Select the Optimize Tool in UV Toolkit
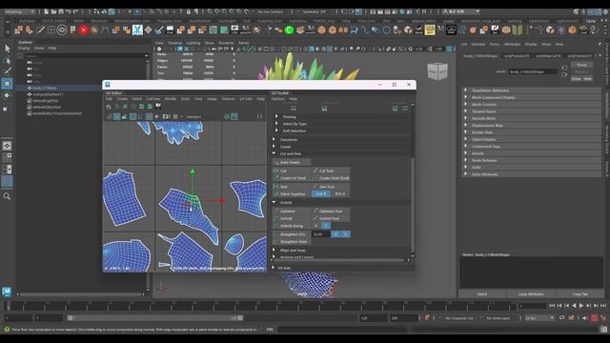This screenshot has width=610, height=343. click(x=331, y=212)
